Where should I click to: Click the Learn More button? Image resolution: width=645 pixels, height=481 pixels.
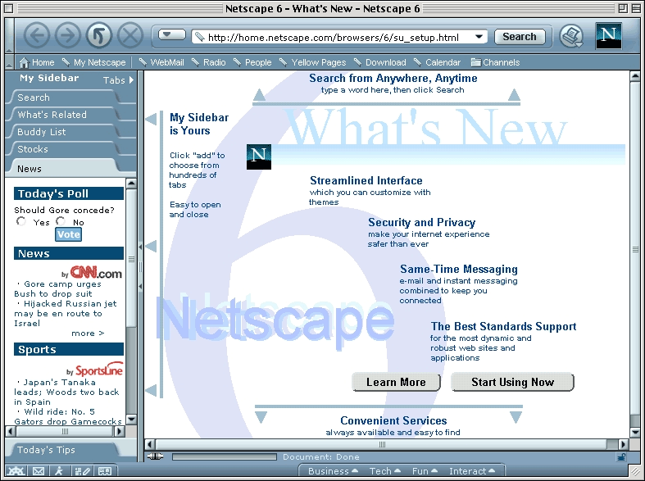[x=396, y=382]
